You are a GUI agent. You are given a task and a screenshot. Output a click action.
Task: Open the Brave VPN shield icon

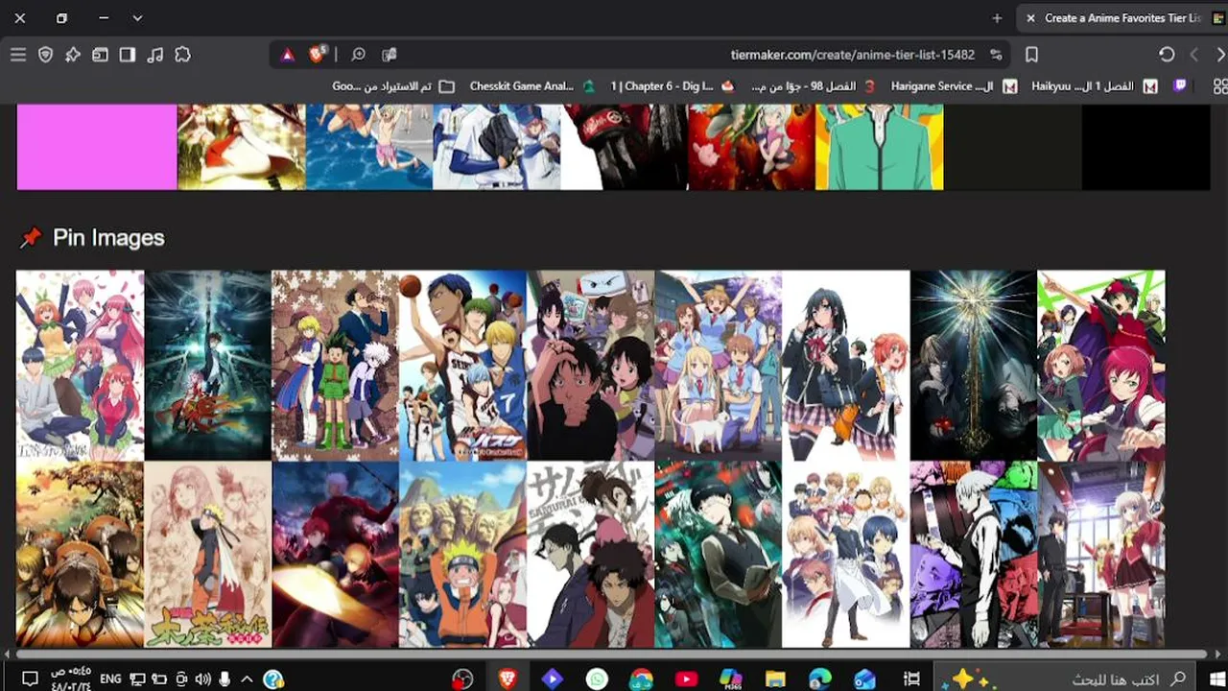pos(45,55)
